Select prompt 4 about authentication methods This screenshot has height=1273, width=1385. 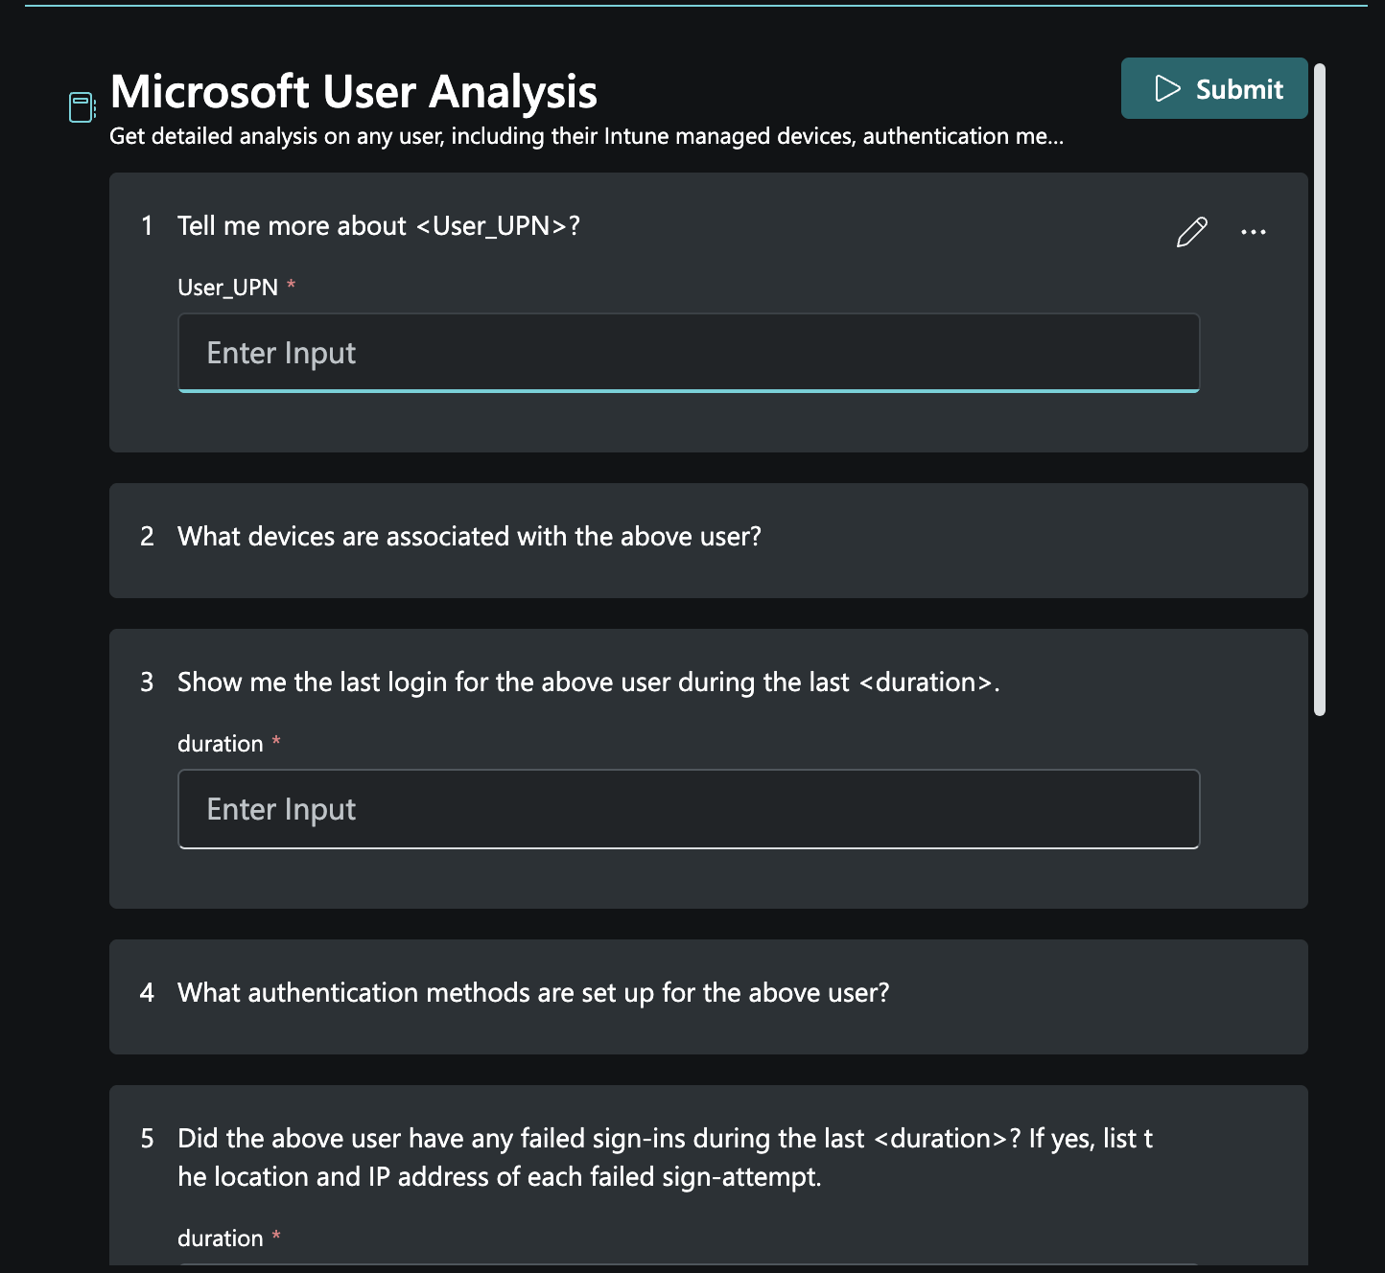point(532,993)
